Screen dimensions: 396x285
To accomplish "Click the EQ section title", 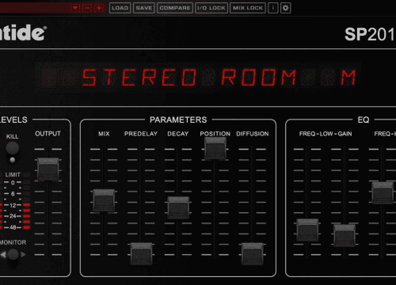I will pyautogui.click(x=364, y=120).
